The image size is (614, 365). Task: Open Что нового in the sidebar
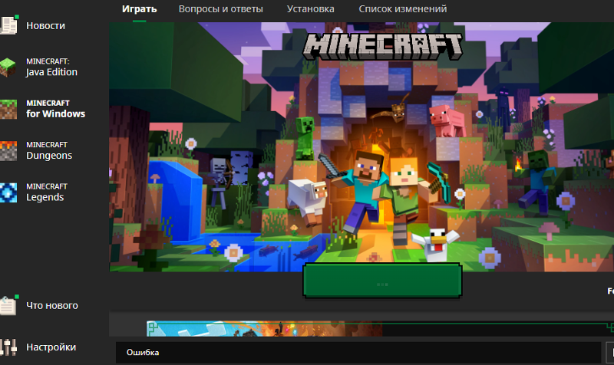pyautogui.click(x=52, y=305)
